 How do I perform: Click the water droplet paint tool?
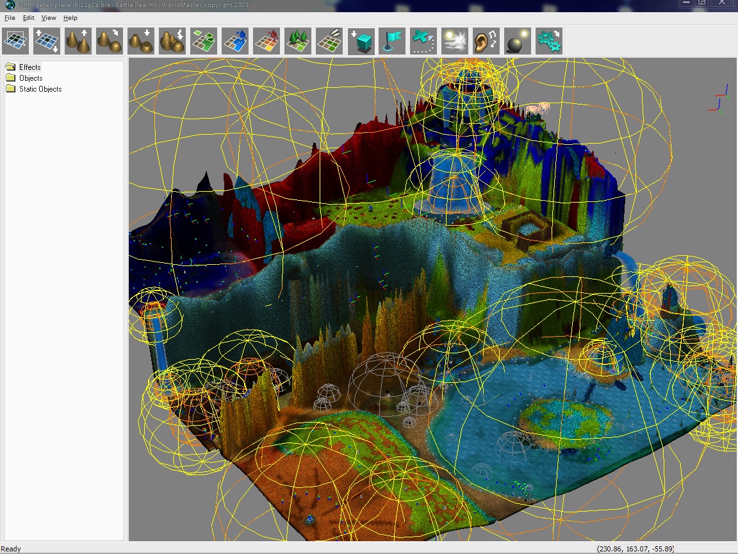[x=235, y=41]
